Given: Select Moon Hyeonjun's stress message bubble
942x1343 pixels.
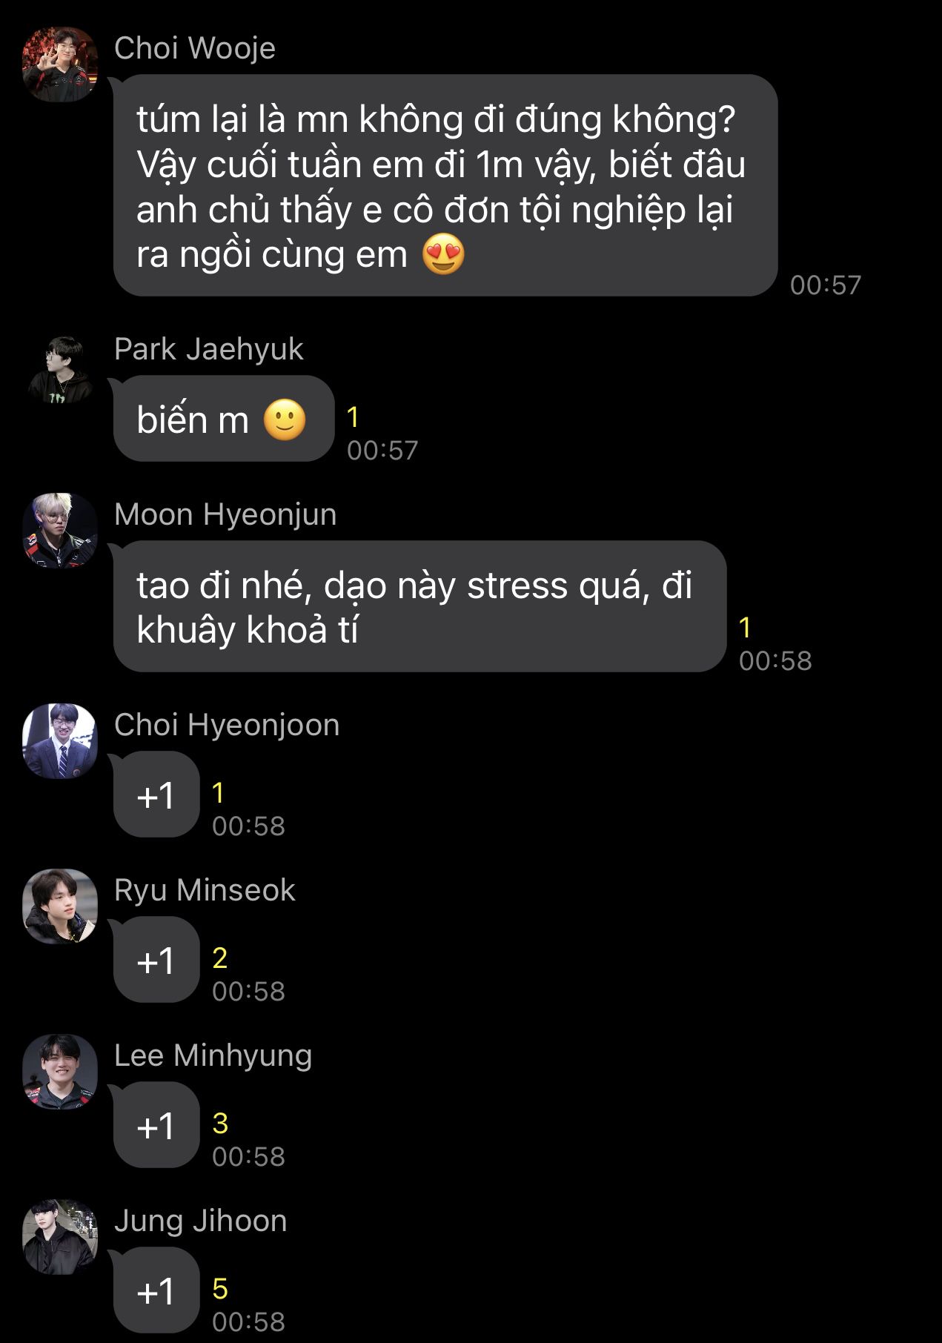Looking at the screenshot, I should point(419,607).
